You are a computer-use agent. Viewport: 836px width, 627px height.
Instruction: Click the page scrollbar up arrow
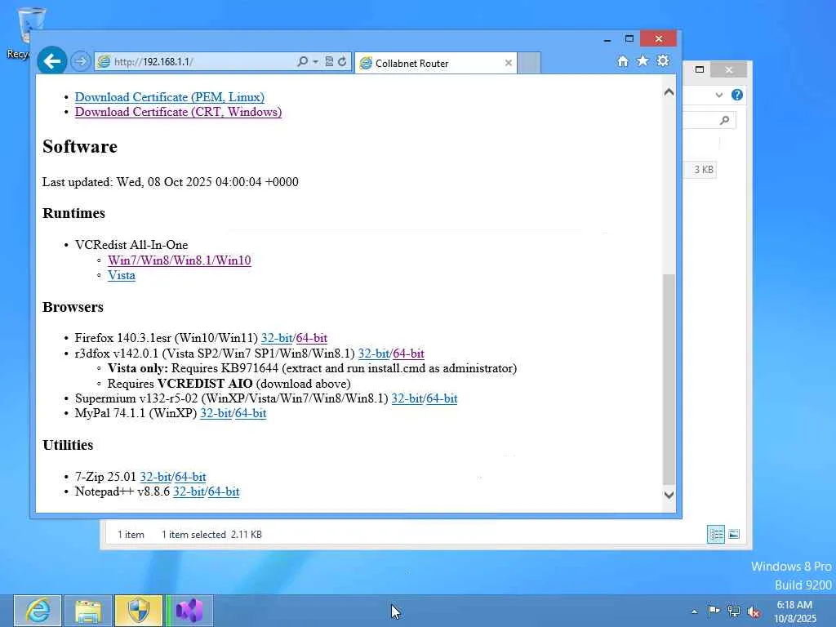pos(669,92)
